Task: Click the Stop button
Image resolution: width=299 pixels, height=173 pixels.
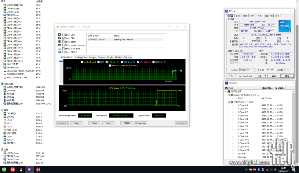Action: click(x=76, y=123)
